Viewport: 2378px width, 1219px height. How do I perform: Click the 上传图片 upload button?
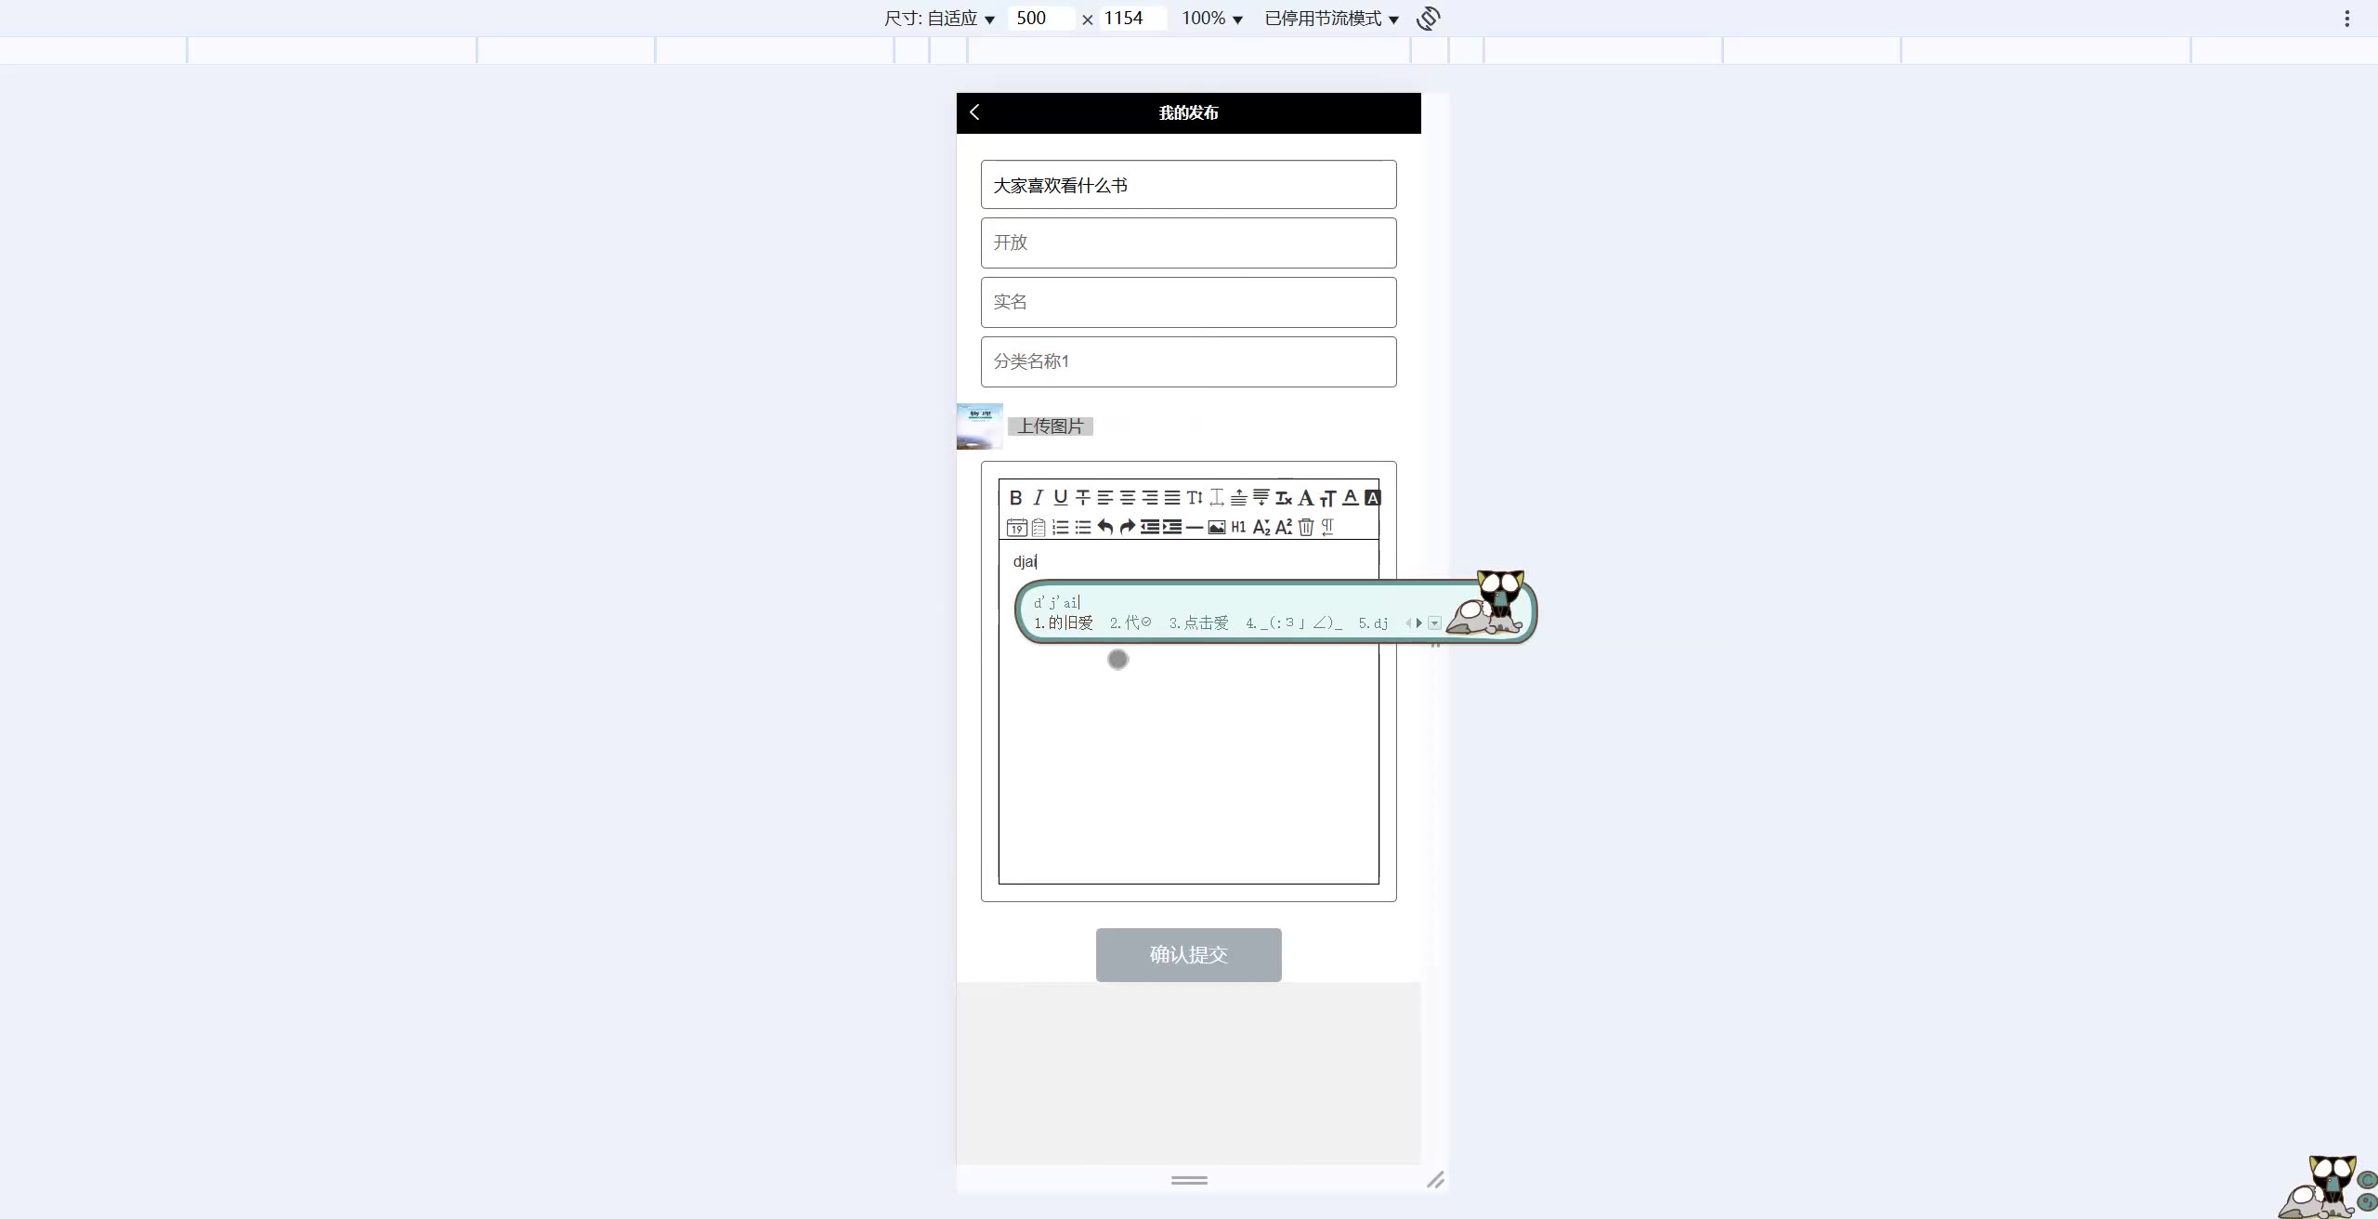(1051, 426)
